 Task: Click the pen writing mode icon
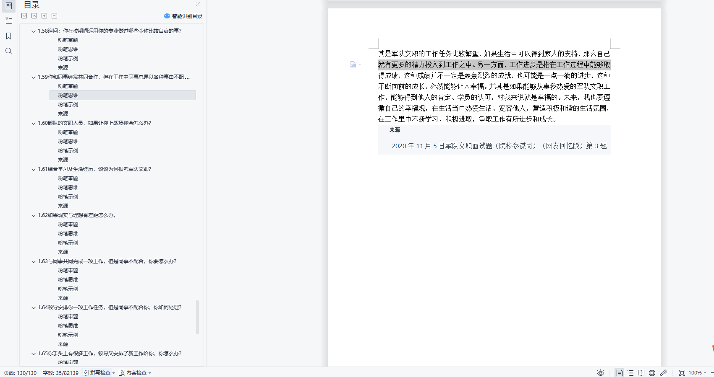pyautogui.click(x=663, y=373)
